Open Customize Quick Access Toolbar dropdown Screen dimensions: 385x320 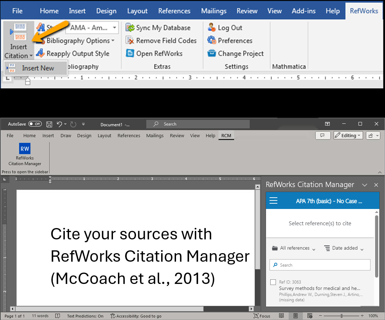click(x=84, y=124)
